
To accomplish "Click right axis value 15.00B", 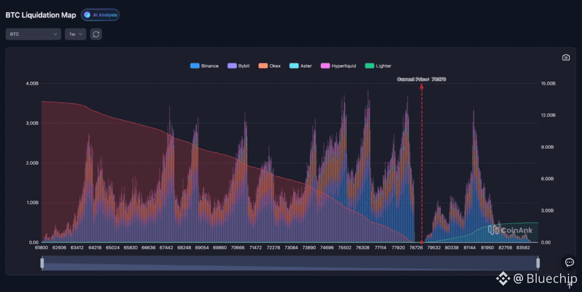I will click(548, 83).
